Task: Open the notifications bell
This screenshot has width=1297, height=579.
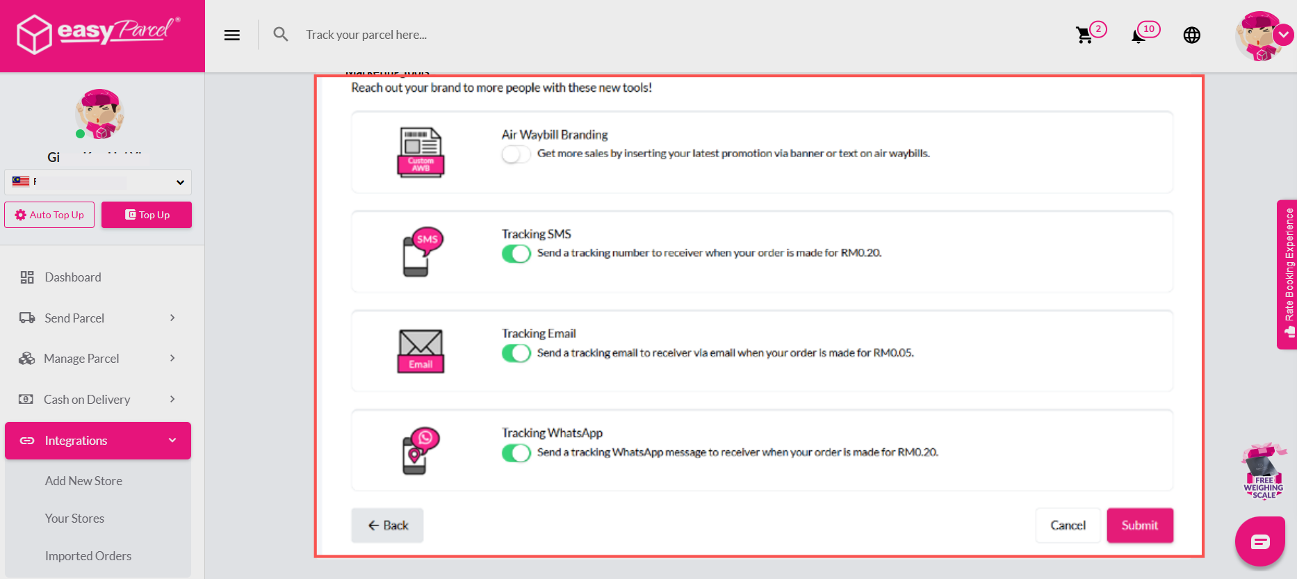Action: 1138,35
